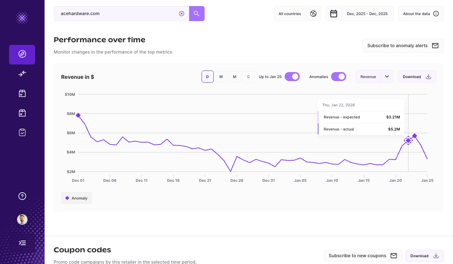
Task: Clear the search field with the X icon
Action: 182,13
